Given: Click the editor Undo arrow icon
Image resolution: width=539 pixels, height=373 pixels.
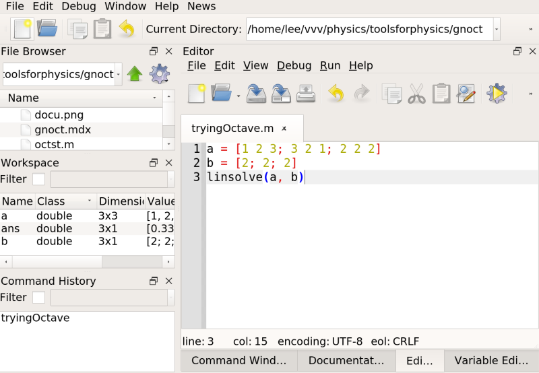Looking at the screenshot, I should pyautogui.click(x=336, y=93).
